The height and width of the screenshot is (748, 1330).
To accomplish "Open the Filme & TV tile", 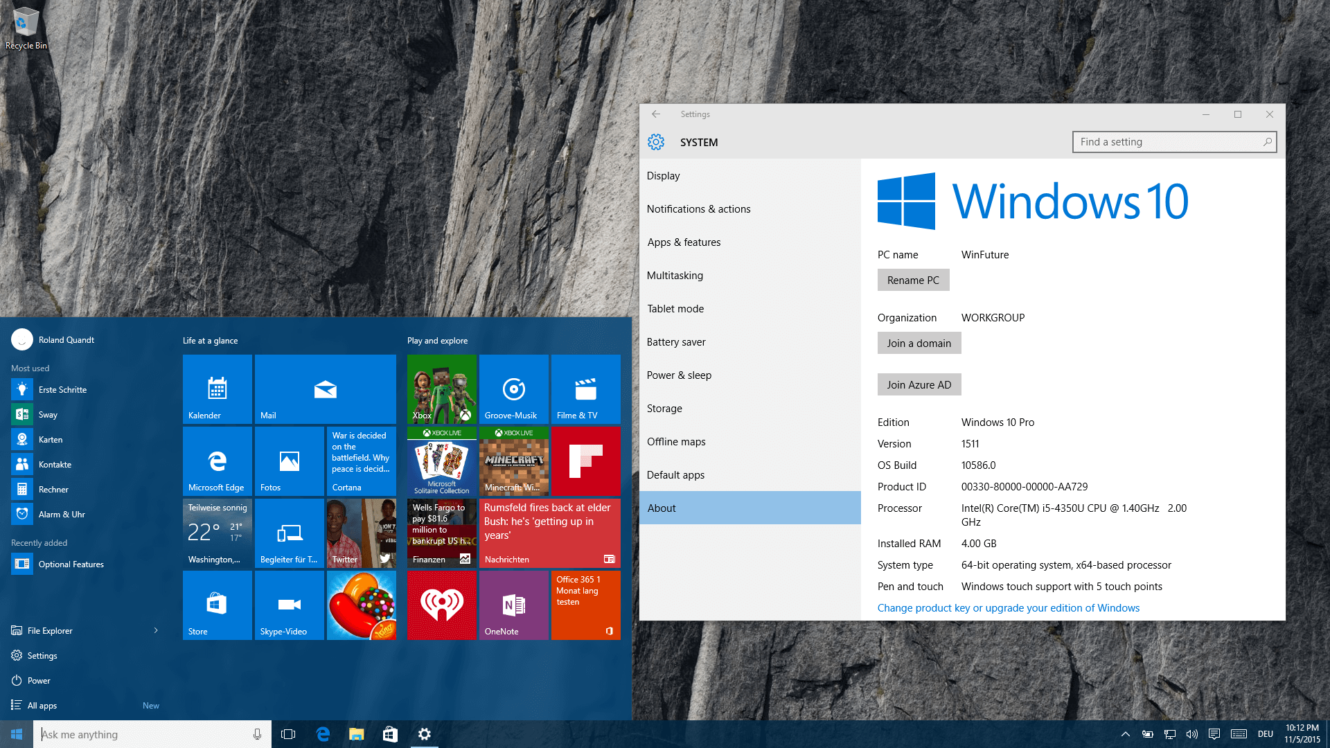I will (x=585, y=389).
